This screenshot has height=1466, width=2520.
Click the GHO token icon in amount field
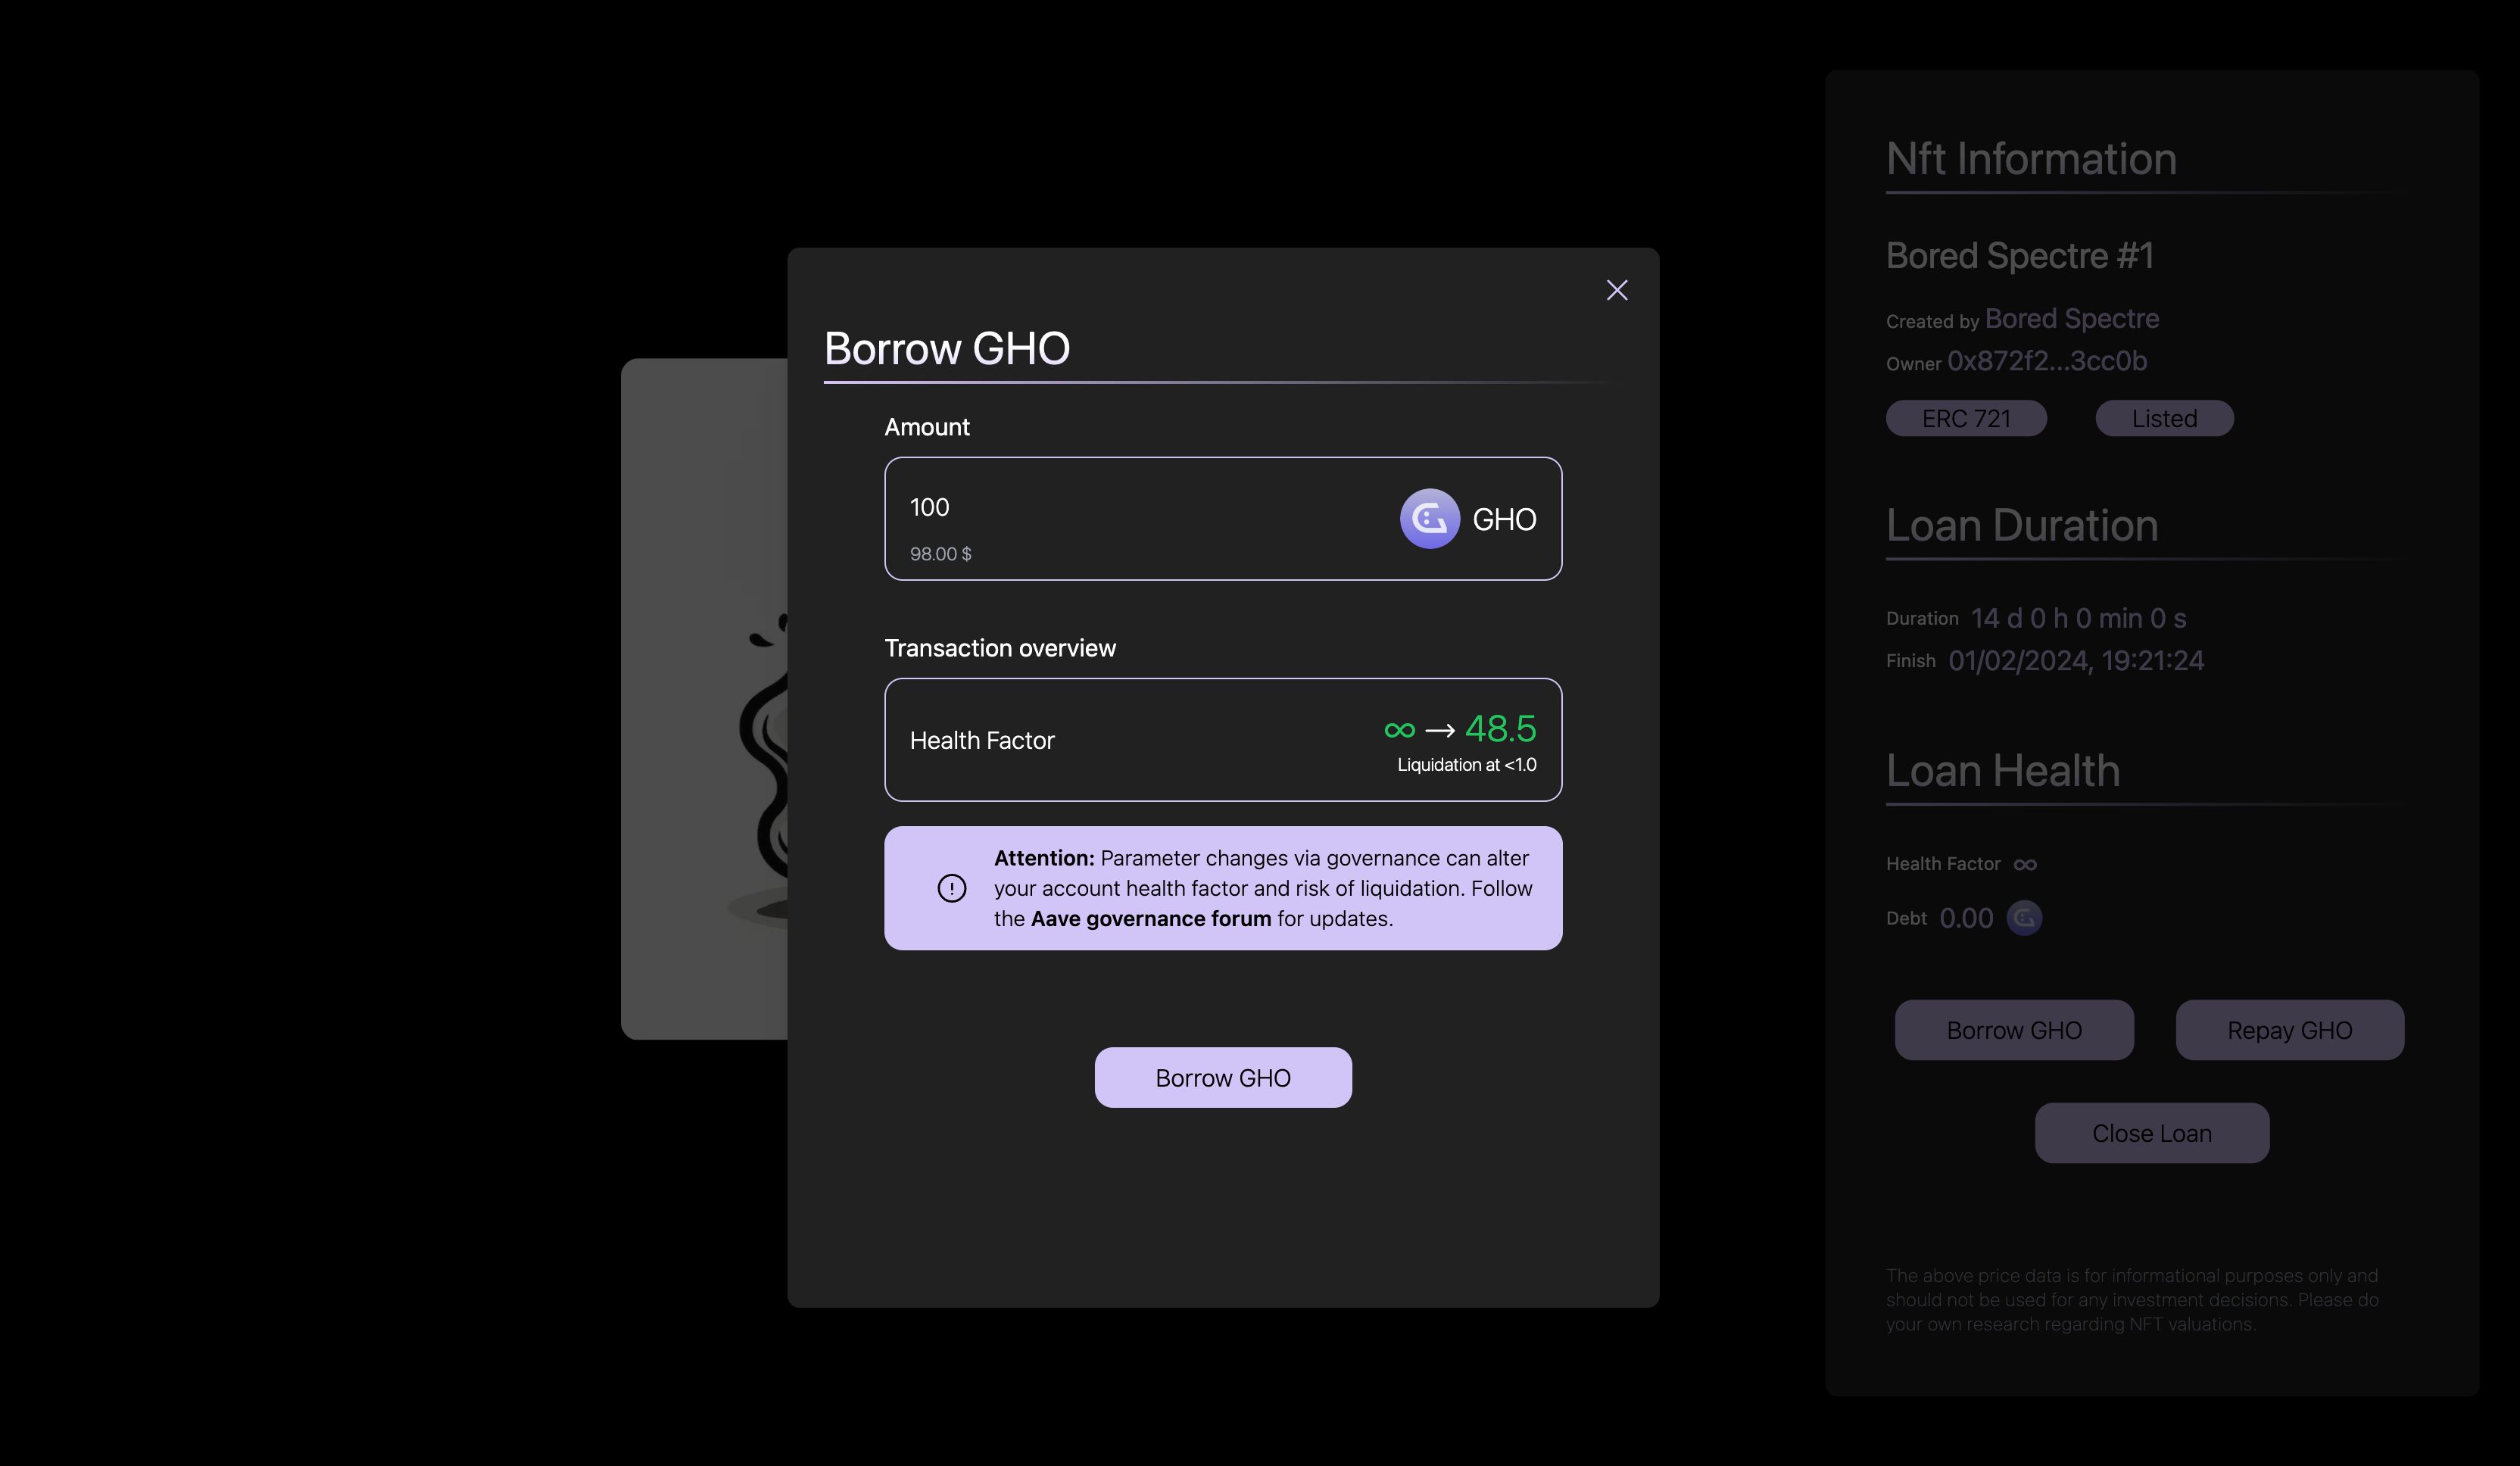tap(1429, 518)
